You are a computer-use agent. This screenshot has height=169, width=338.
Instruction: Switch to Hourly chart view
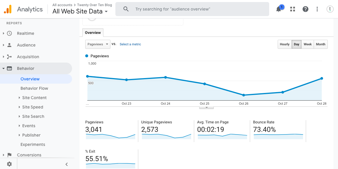(x=284, y=44)
